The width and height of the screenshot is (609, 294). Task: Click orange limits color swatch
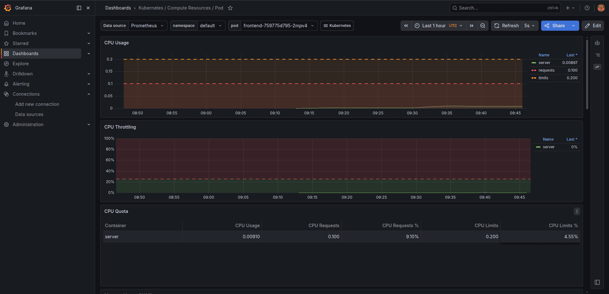(534, 78)
